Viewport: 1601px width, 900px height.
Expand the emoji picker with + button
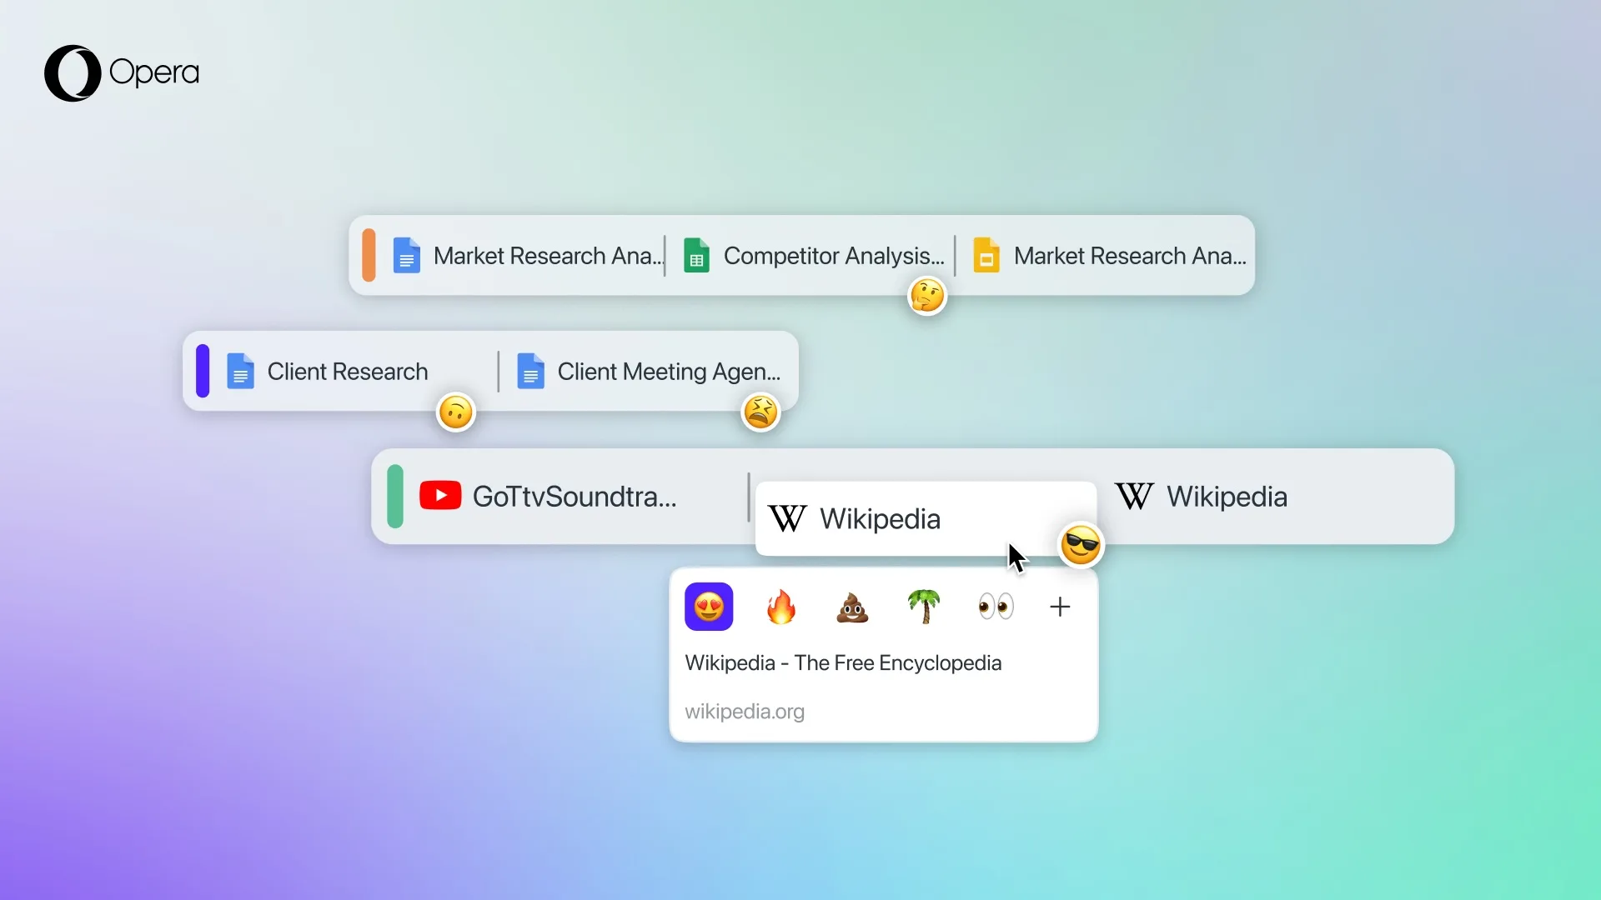pyautogui.click(x=1060, y=607)
